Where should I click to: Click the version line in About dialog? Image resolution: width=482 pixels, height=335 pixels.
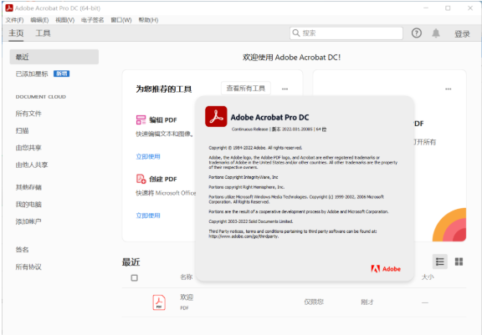click(279, 129)
